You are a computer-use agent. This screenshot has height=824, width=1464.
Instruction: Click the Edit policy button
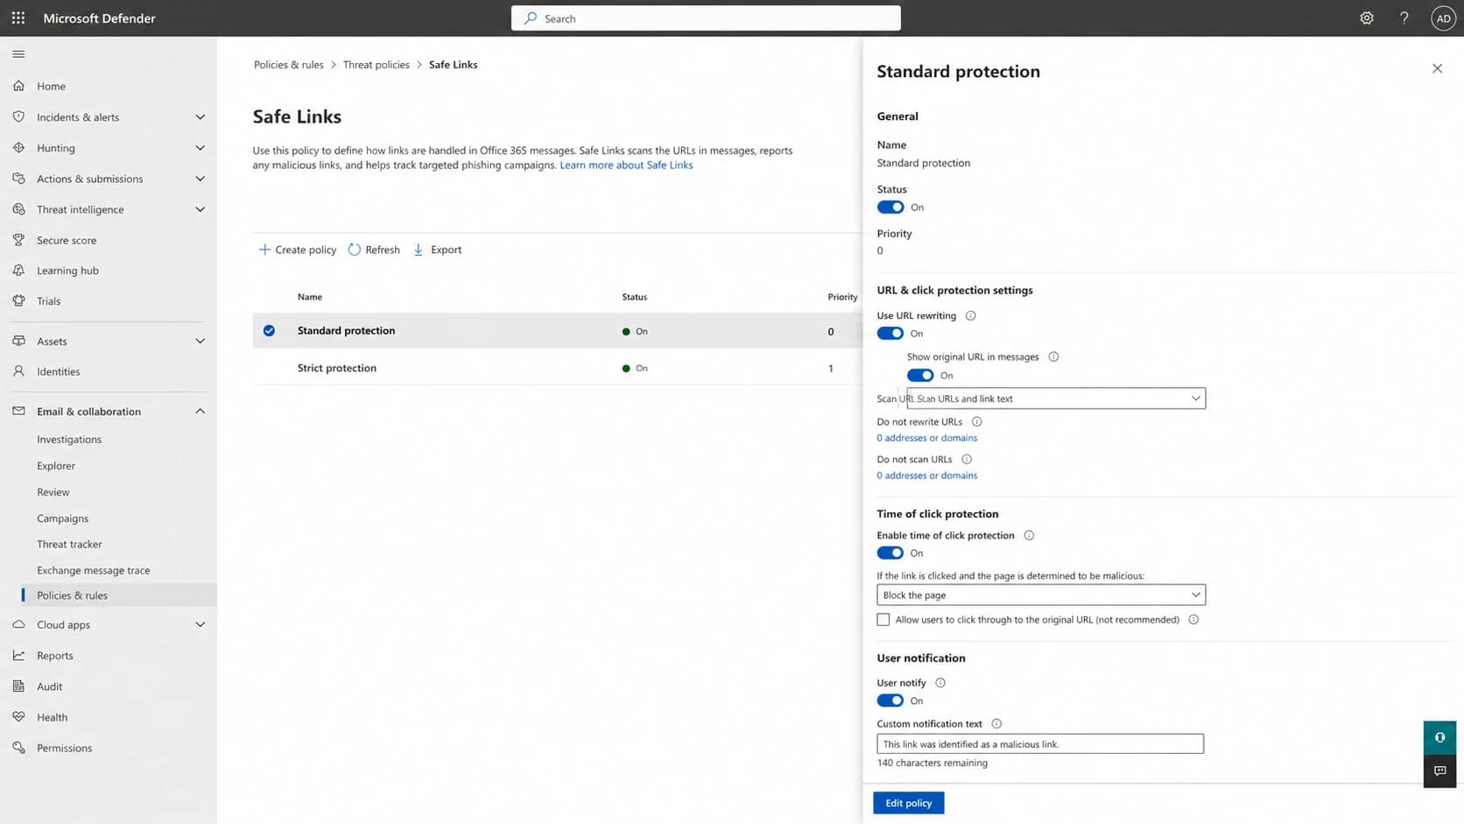click(908, 803)
